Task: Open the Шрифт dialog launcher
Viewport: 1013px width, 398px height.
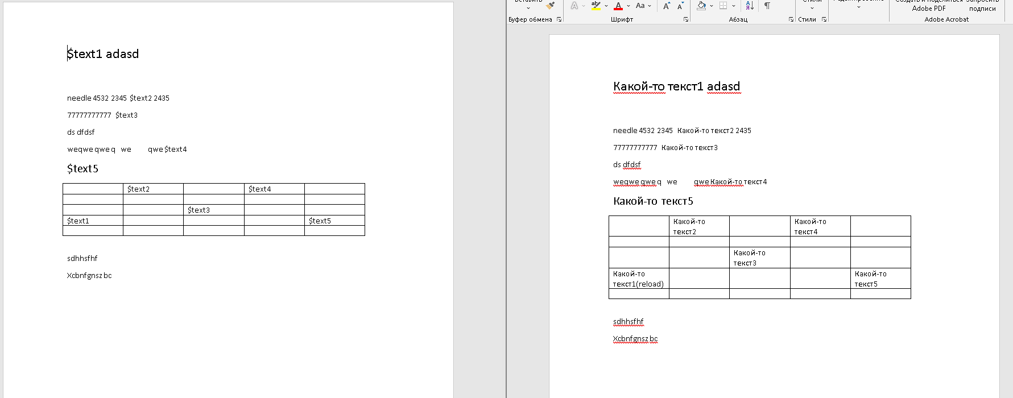Action: [686, 19]
